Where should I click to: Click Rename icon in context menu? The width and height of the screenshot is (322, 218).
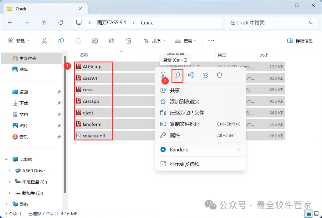[x=191, y=75]
